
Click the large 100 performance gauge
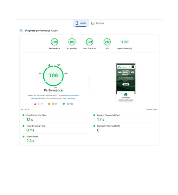[x=53, y=76]
